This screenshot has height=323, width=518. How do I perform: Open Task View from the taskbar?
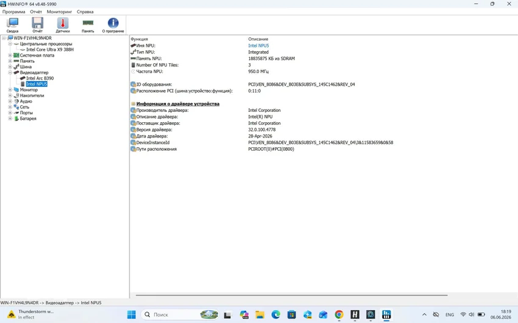(x=227, y=314)
